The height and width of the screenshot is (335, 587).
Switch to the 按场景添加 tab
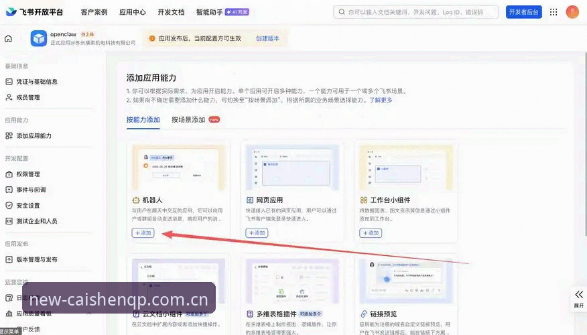(x=188, y=120)
